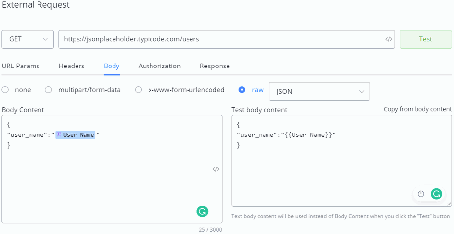Click Grammarly icon in Test body content
The image size is (454, 234).
pos(436,194)
